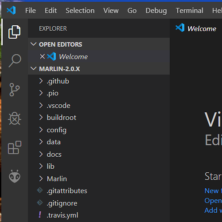Click the MARLIN-2.0.X header text
Viewport: 222px width, 222px height.
point(59,69)
